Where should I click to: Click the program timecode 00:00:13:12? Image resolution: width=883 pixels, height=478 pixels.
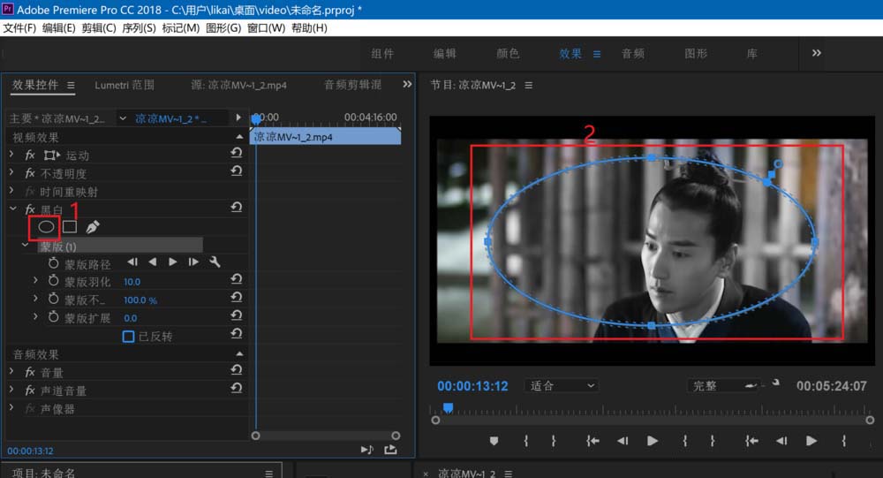pyautogui.click(x=472, y=386)
